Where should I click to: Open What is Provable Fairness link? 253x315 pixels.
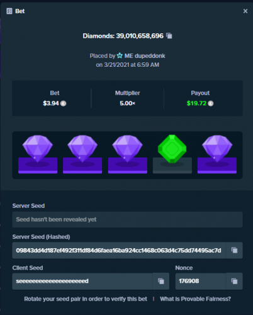pyautogui.click(x=195, y=299)
